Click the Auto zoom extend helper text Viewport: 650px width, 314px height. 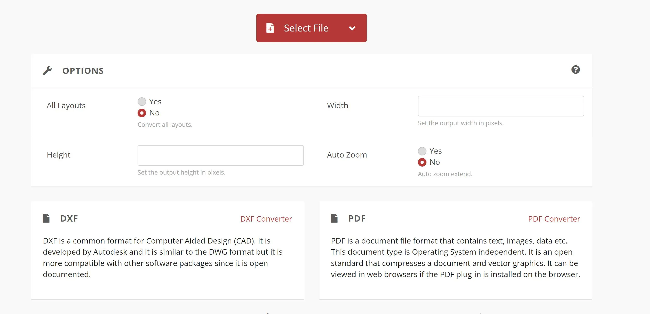coord(445,174)
